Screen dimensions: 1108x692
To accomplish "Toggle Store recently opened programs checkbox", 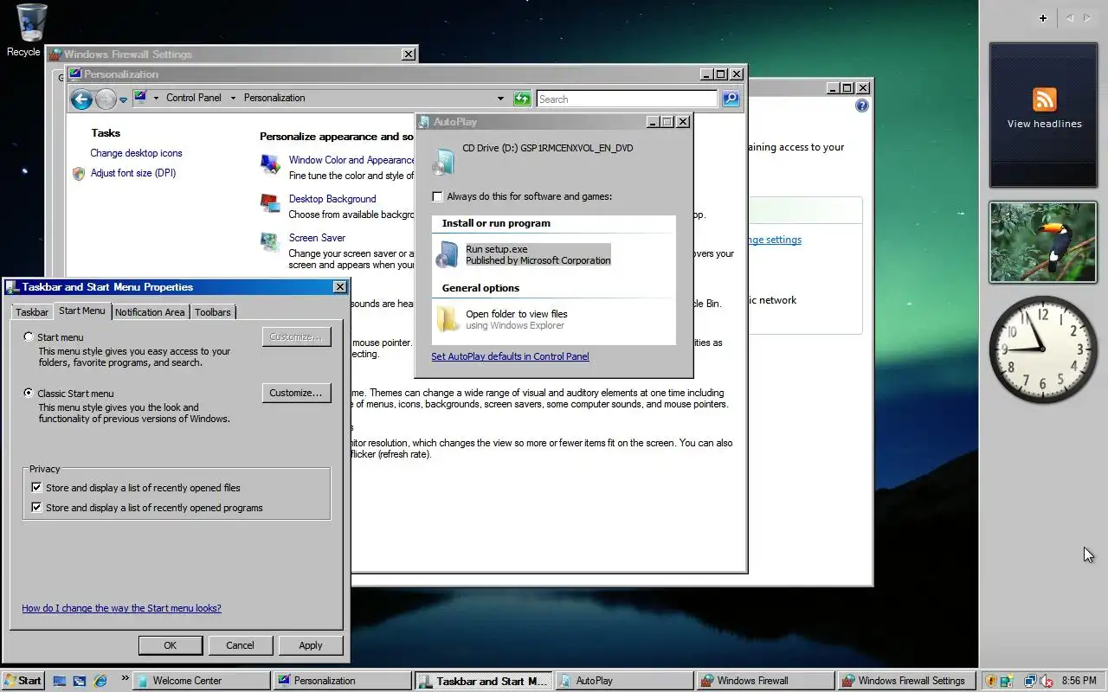I will [x=36, y=508].
